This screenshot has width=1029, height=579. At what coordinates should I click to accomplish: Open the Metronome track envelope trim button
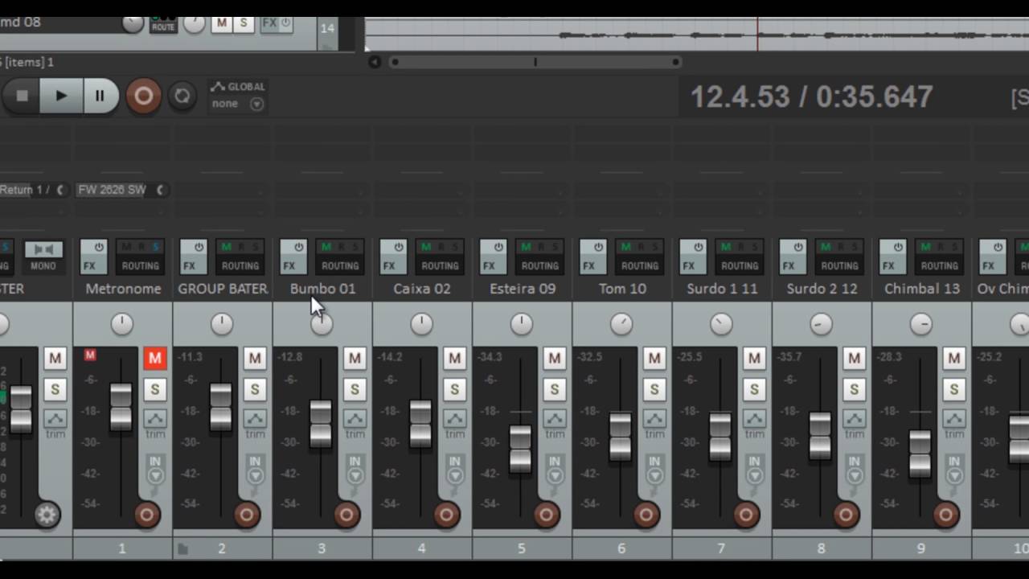(155, 419)
